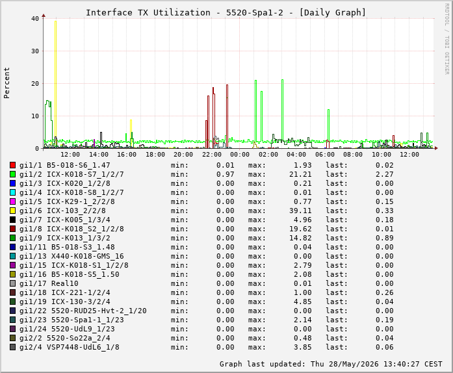Image resolution: width=453 pixels, height=373 pixels.
Task: Click legend text gi1/23 5520-Spa1-1_1/23
Action: [71, 320]
